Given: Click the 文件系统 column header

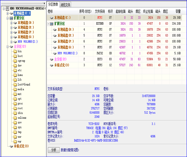Looking at the screenshot, I should pyautogui.click(x=100, y=11).
